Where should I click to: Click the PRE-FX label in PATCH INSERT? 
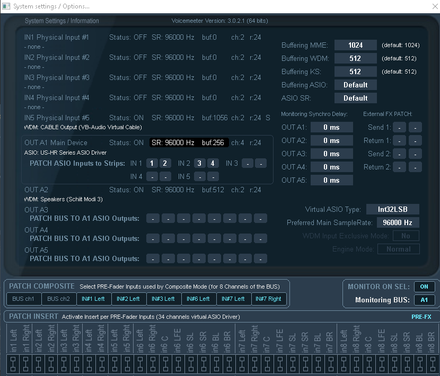(423, 317)
